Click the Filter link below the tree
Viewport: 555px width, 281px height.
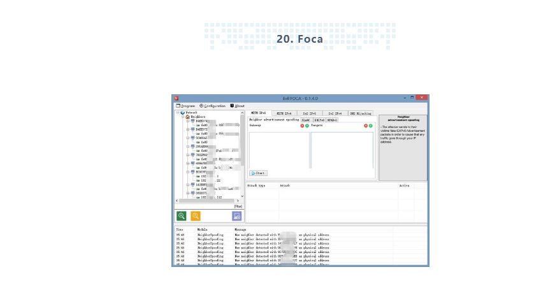[x=238, y=206]
